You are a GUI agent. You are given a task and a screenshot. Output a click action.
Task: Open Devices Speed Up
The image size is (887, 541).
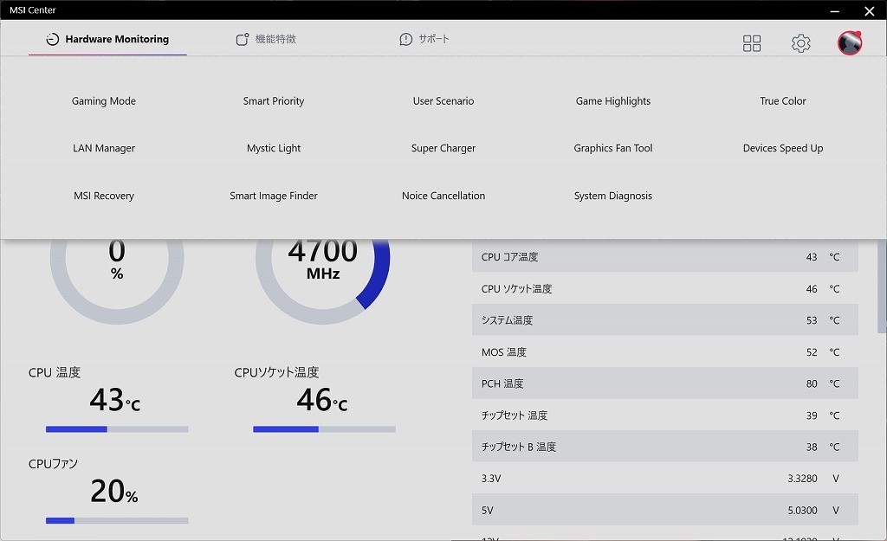point(783,148)
